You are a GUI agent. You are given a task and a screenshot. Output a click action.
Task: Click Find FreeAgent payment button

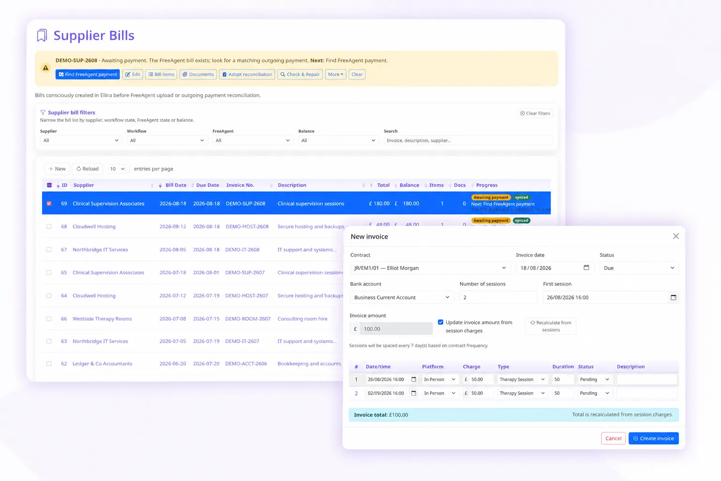point(88,74)
